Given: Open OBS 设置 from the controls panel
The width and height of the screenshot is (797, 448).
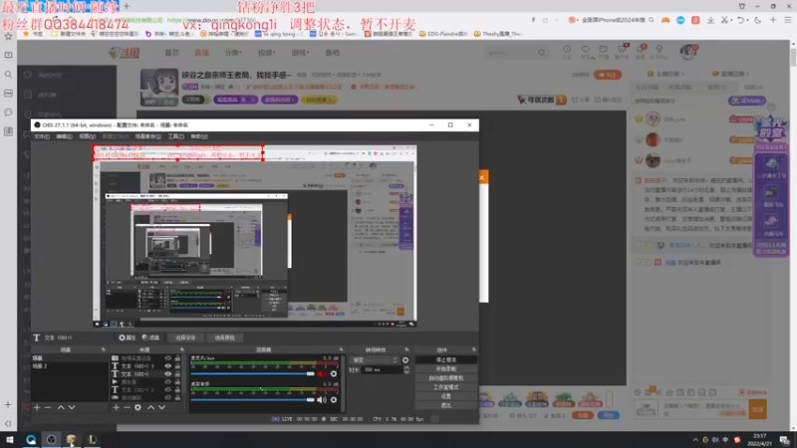Looking at the screenshot, I should point(445,396).
